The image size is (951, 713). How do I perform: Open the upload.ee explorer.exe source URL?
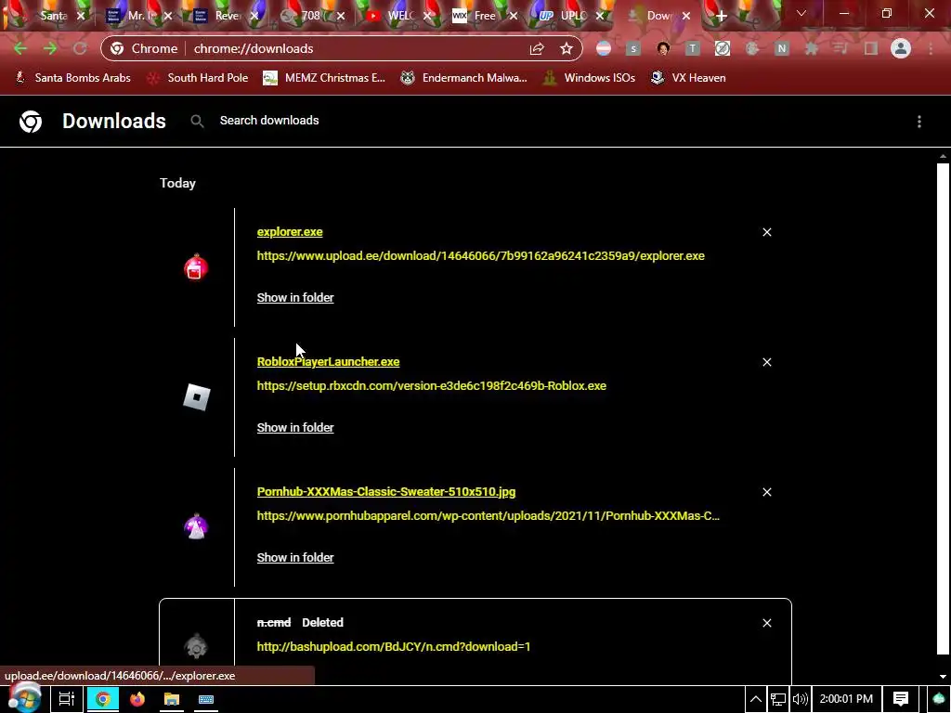(x=480, y=256)
